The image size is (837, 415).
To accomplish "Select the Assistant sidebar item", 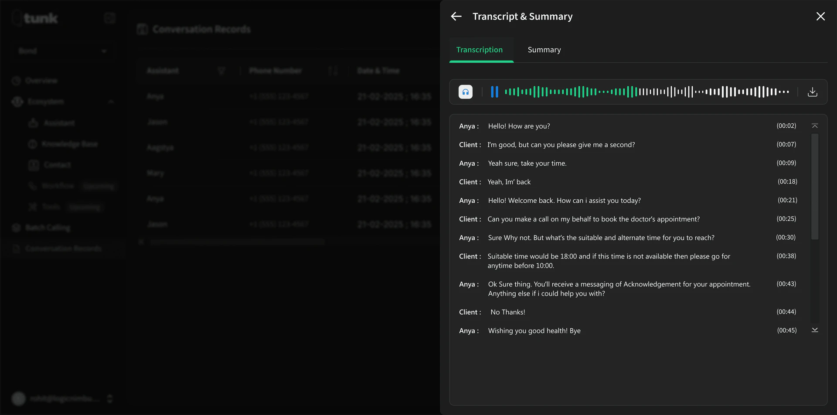I will pos(60,123).
